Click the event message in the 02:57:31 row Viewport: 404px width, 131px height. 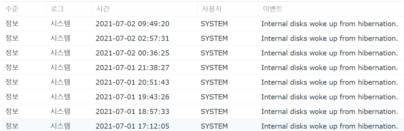click(329, 38)
